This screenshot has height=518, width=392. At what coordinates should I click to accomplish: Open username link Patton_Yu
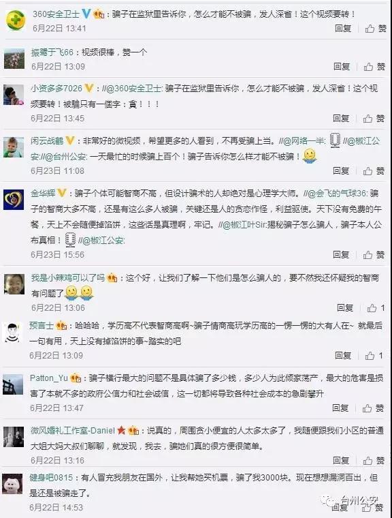tap(49, 378)
